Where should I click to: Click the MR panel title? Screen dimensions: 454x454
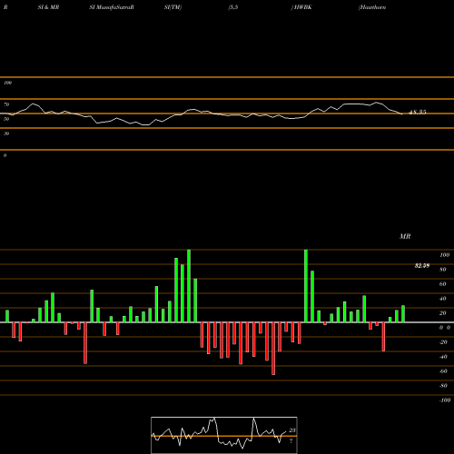[405, 236]
